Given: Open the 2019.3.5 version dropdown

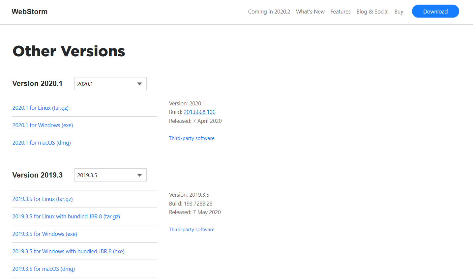Looking at the screenshot, I should click(110, 175).
